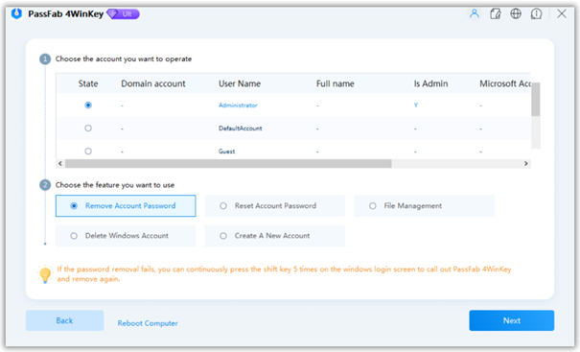
Task: Click the Back button
Action: (64, 320)
